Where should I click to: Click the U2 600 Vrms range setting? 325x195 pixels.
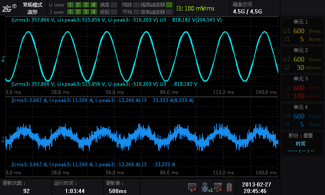point(302,59)
